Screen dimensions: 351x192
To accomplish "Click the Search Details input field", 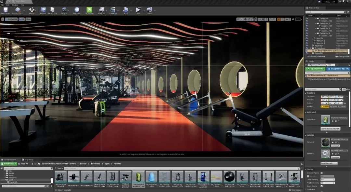I will point(323,89).
